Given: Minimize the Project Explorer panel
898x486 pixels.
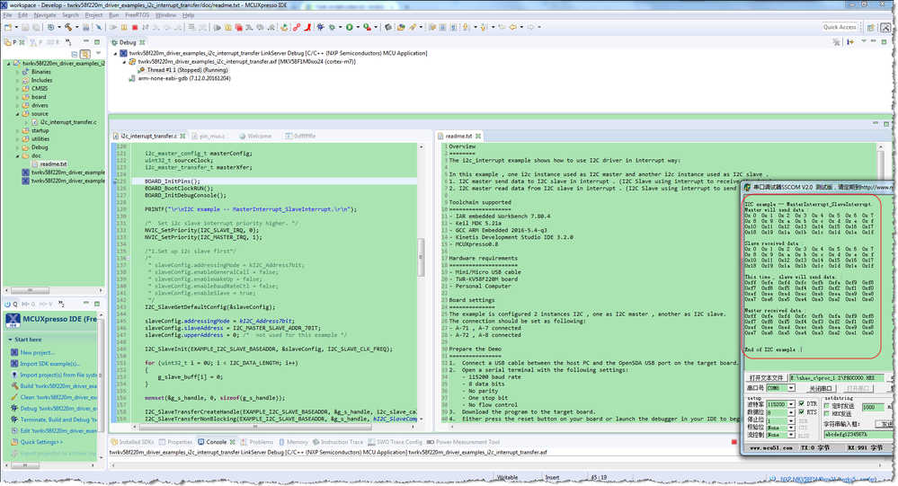Looking at the screenshot, I should coord(86,42).
